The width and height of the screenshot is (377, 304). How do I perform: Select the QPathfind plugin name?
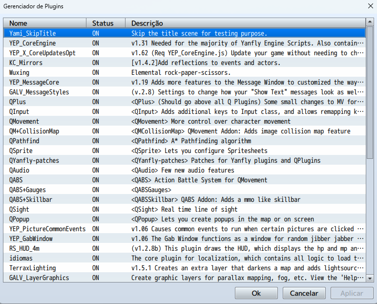tap(24, 141)
